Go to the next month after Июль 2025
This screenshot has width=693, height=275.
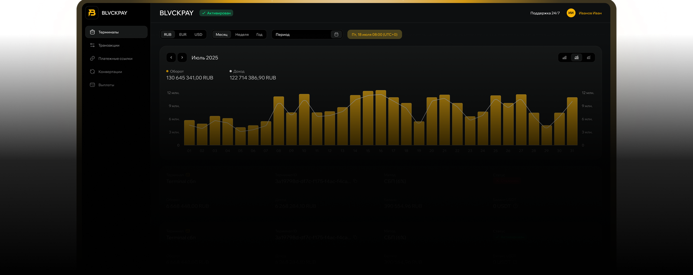pyautogui.click(x=182, y=58)
